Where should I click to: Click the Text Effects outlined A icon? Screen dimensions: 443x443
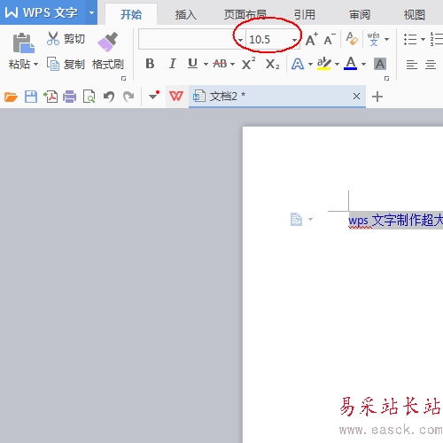[x=298, y=64]
